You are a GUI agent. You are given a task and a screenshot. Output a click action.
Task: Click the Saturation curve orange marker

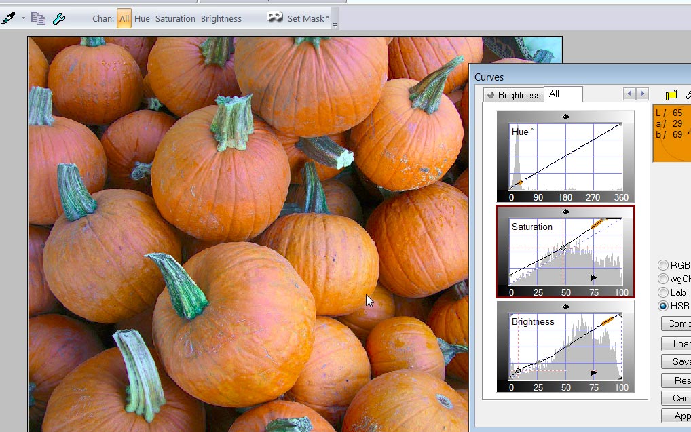(x=597, y=224)
